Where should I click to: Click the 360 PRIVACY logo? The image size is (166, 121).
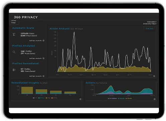click(x=26, y=17)
